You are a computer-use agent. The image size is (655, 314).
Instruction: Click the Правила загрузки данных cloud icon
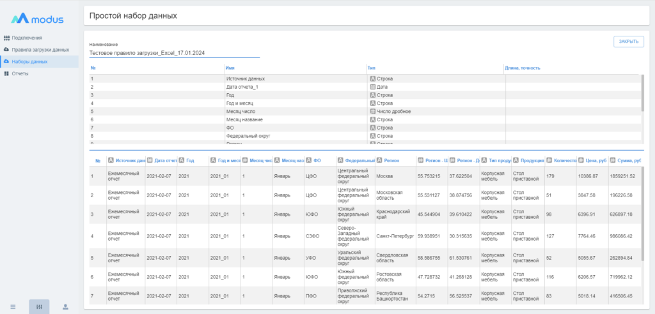point(6,50)
